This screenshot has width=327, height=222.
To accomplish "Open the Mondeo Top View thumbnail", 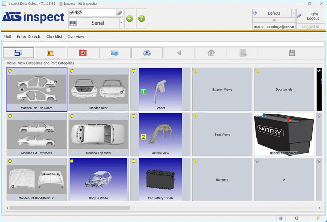I will tap(98, 134).
